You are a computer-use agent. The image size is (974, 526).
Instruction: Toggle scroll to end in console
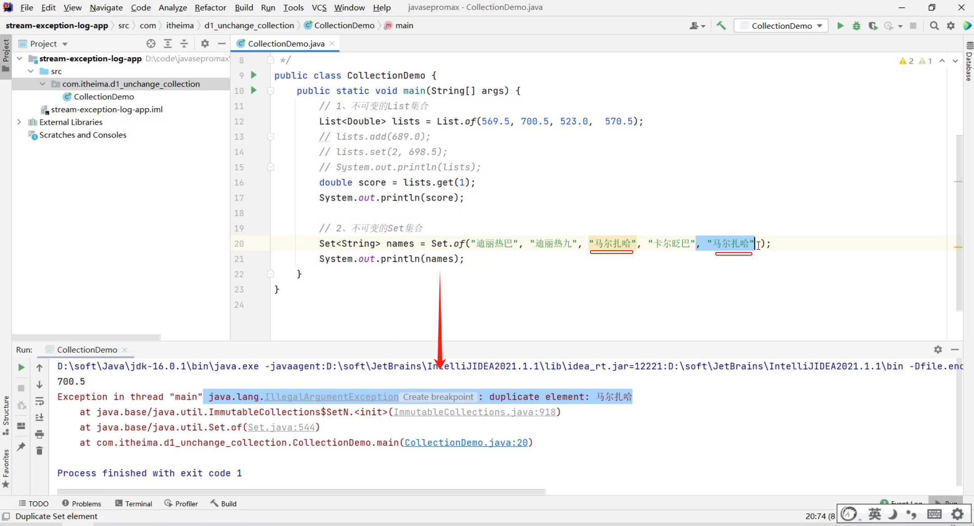point(39,417)
